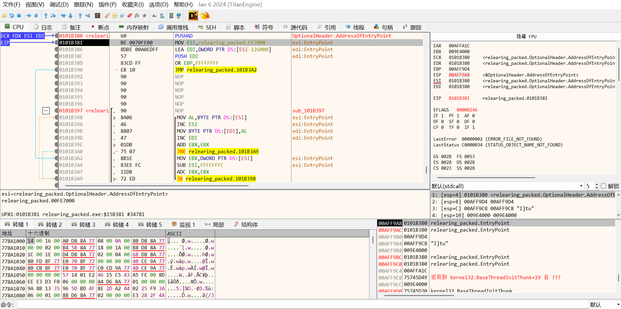The image size is (621, 309).
Task: Increase the argument count spinner value
Action: coord(597,185)
